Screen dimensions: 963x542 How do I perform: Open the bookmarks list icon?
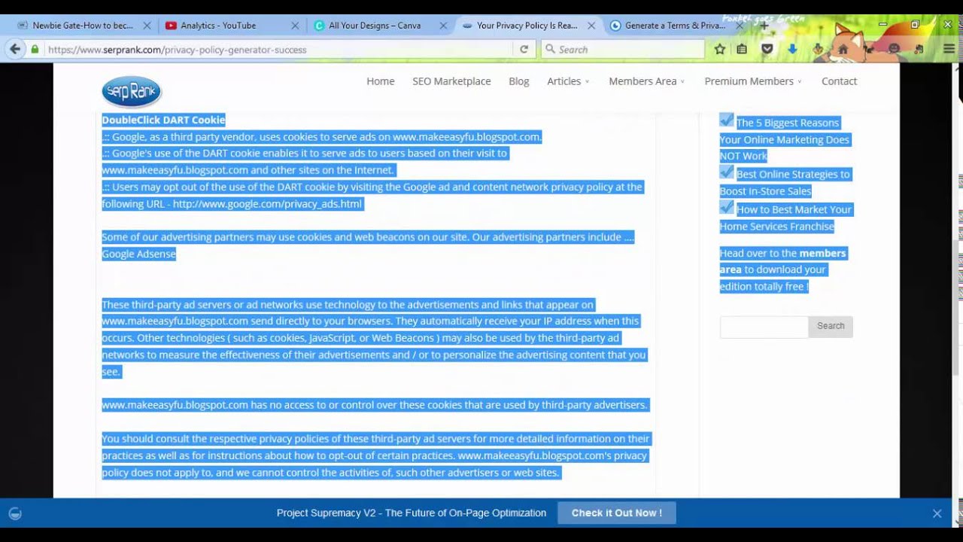click(x=742, y=50)
